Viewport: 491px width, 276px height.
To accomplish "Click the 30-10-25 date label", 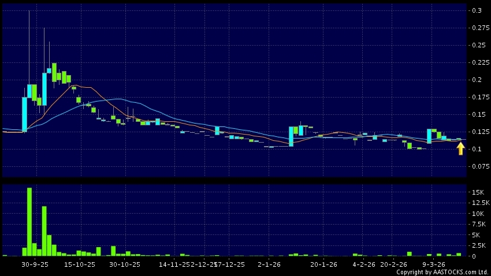I will point(125,264).
